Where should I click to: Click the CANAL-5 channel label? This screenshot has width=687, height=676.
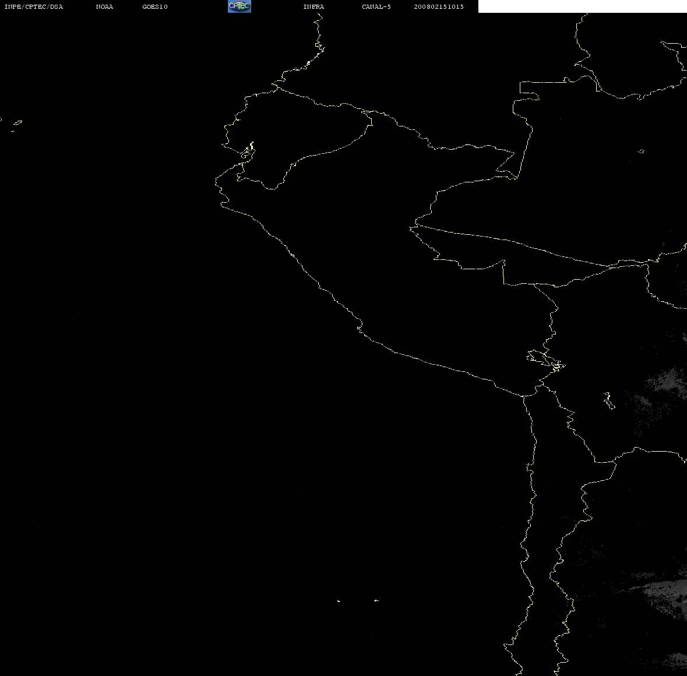click(376, 6)
